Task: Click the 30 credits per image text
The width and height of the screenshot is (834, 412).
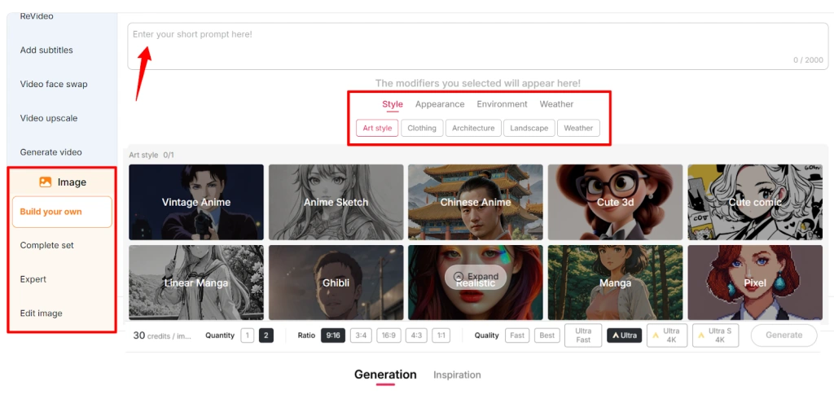Action: pyautogui.click(x=162, y=335)
